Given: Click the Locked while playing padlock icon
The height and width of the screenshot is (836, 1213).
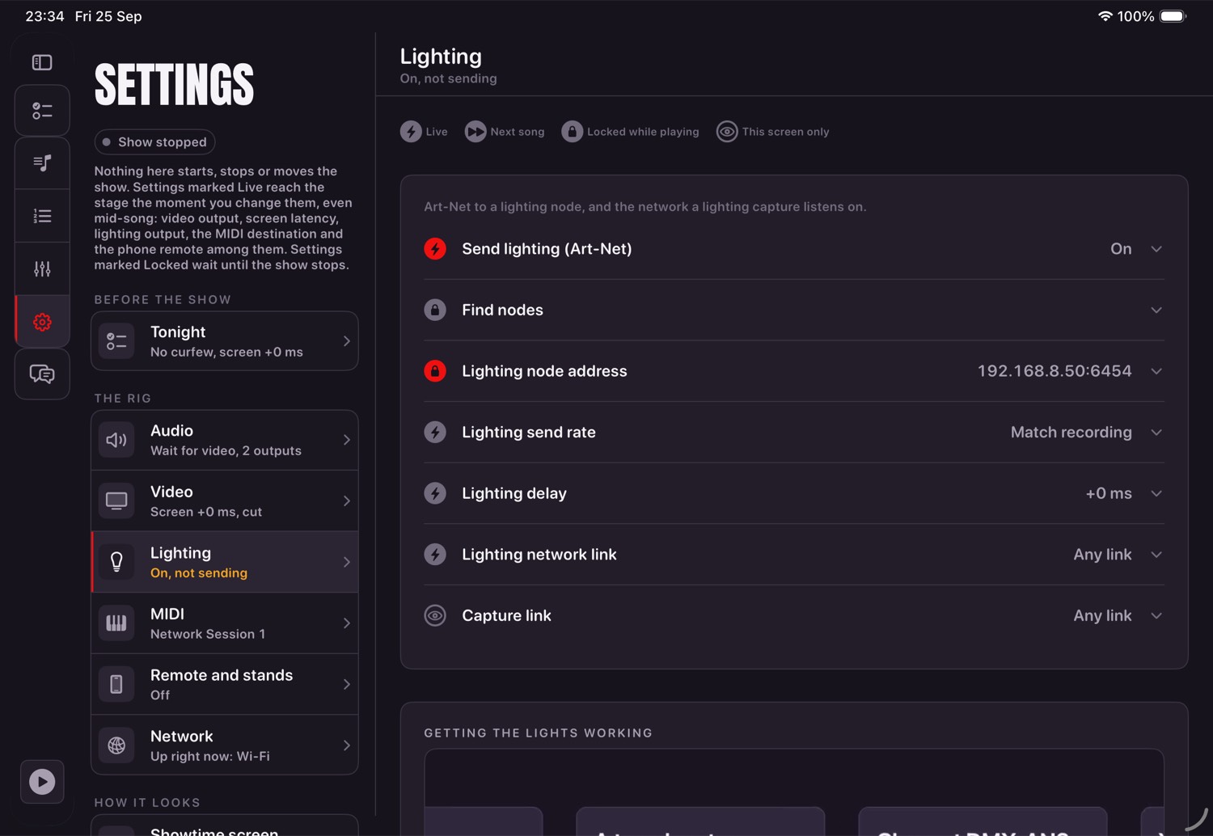Looking at the screenshot, I should (573, 132).
